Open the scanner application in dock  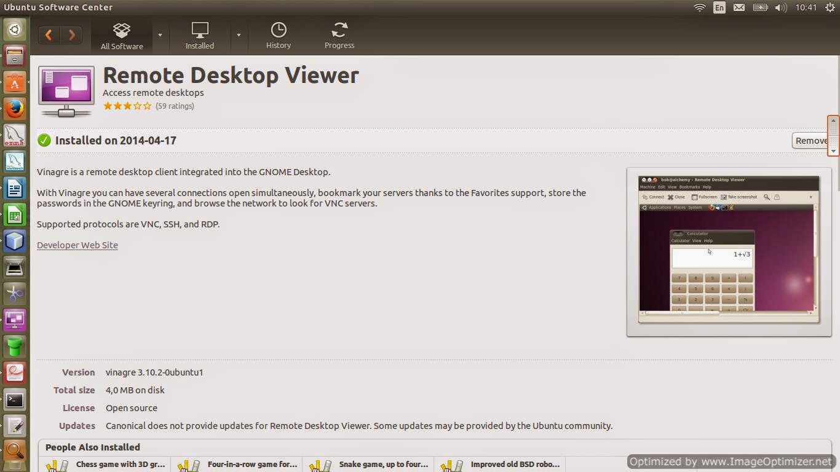[15, 267]
